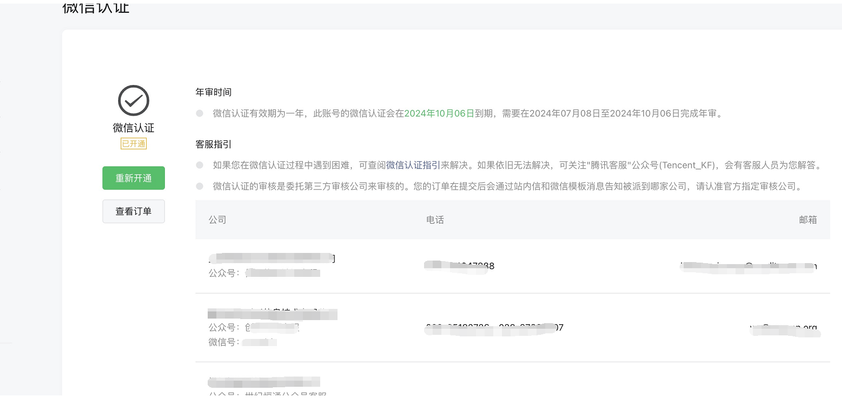This screenshot has height=400, width=842.
Task: Click the 电话 column header
Action: [435, 220]
